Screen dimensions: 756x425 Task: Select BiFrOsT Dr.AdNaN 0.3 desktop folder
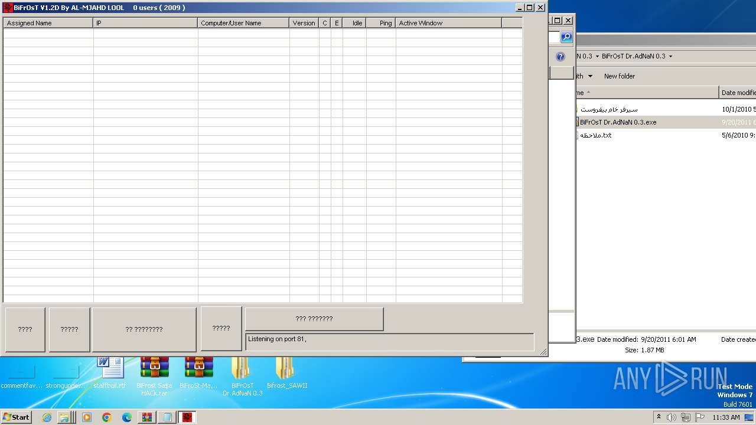pyautogui.click(x=242, y=377)
